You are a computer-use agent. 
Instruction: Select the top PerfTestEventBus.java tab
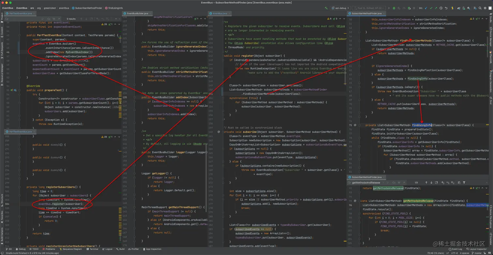tap(20, 14)
